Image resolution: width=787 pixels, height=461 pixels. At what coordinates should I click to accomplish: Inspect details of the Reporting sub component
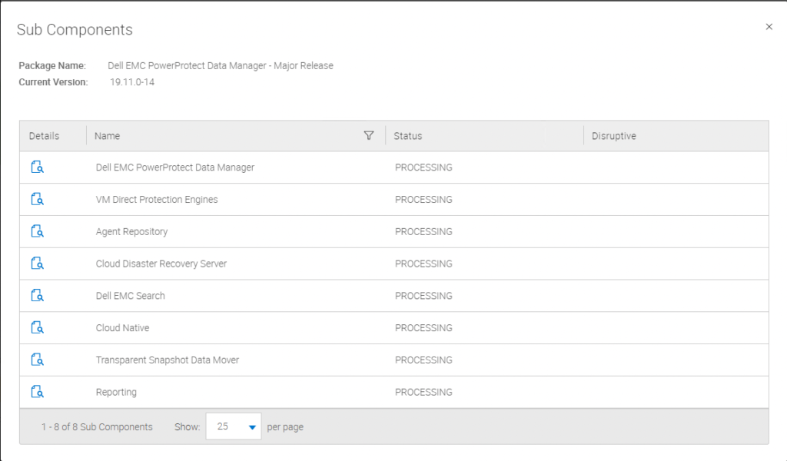point(37,392)
